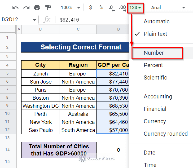Choose Automatic format option
Viewport: 193px width, 168px height.
pyautogui.click(x=161, y=22)
